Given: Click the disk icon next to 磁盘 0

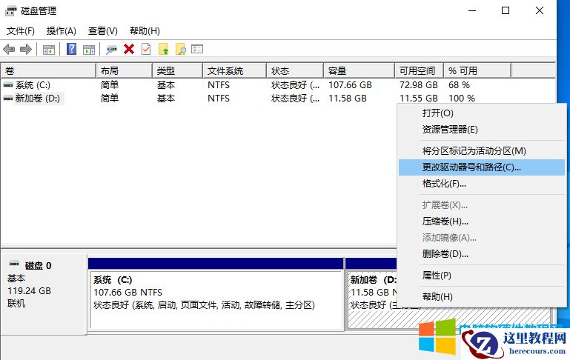Looking at the screenshot, I should [x=14, y=264].
